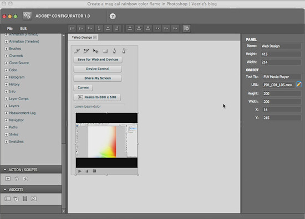
Task: Select the Freeform Pen tool icon
Action: tap(124, 51)
